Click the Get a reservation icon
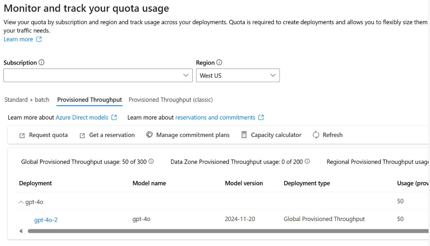Viewport: 430px width, 246px height. click(x=82, y=135)
